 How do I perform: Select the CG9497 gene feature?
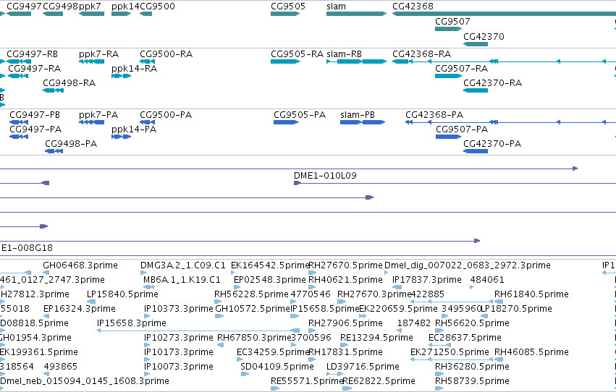pyautogui.click(x=19, y=14)
